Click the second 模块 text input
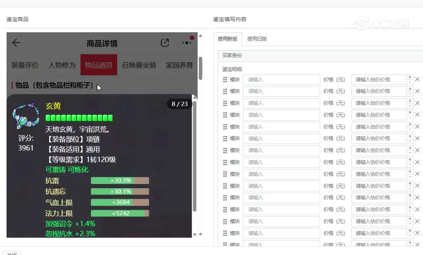The width and height of the screenshot is (423, 255). (281, 91)
